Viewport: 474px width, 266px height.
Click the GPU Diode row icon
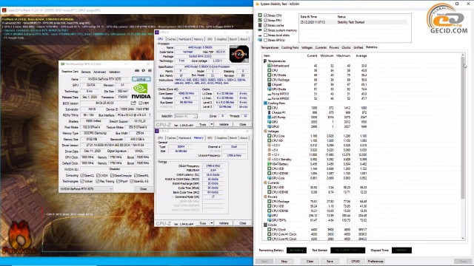pyautogui.click(x=269, y=89)
